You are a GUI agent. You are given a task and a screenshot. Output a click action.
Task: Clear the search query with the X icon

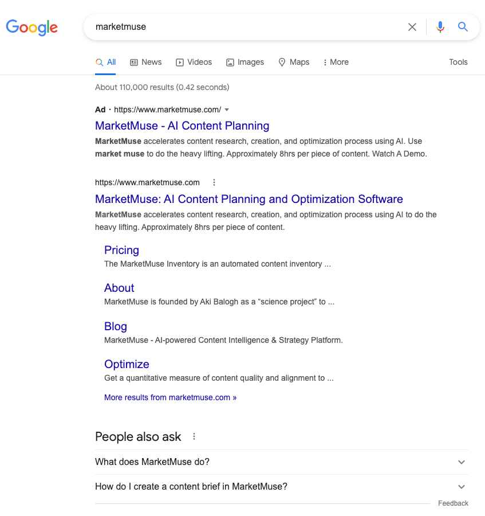point(412,26)
